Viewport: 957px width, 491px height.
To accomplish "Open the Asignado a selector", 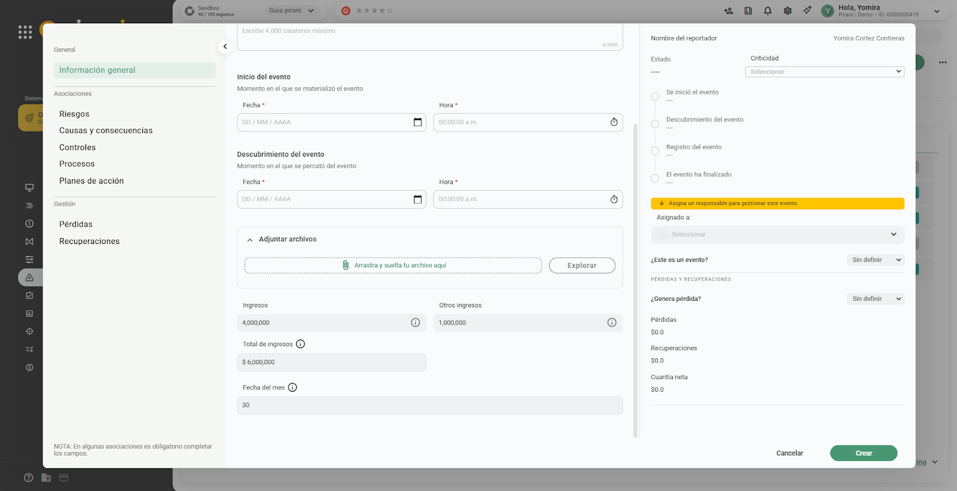I will coord(777,234).
